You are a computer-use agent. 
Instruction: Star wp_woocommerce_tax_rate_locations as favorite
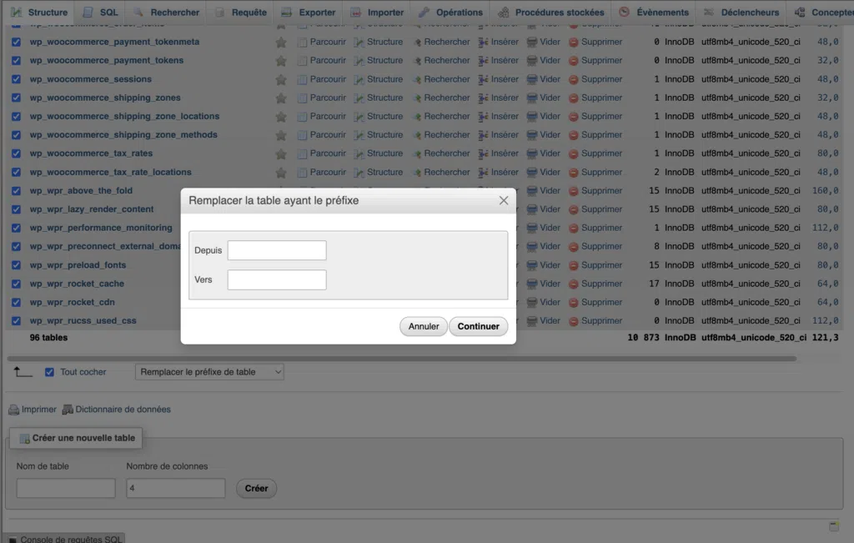(281, 173)
